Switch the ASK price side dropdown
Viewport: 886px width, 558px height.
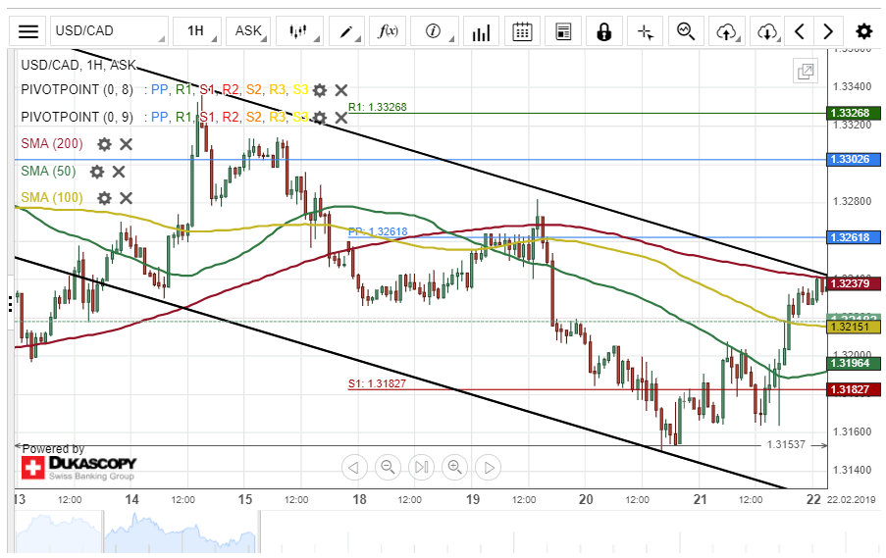248,31
